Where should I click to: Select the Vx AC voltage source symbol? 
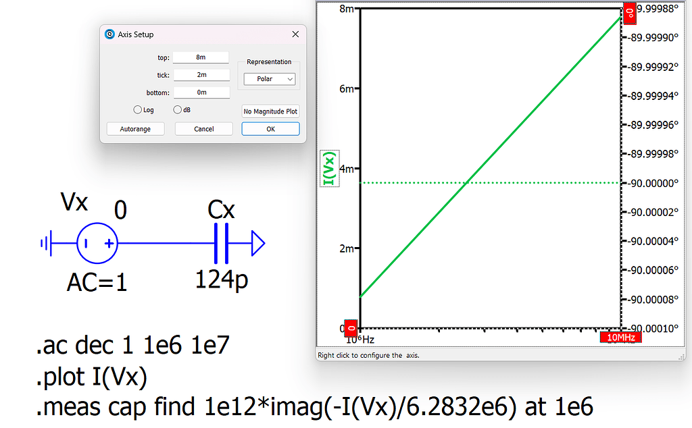(x=97, y=243)
